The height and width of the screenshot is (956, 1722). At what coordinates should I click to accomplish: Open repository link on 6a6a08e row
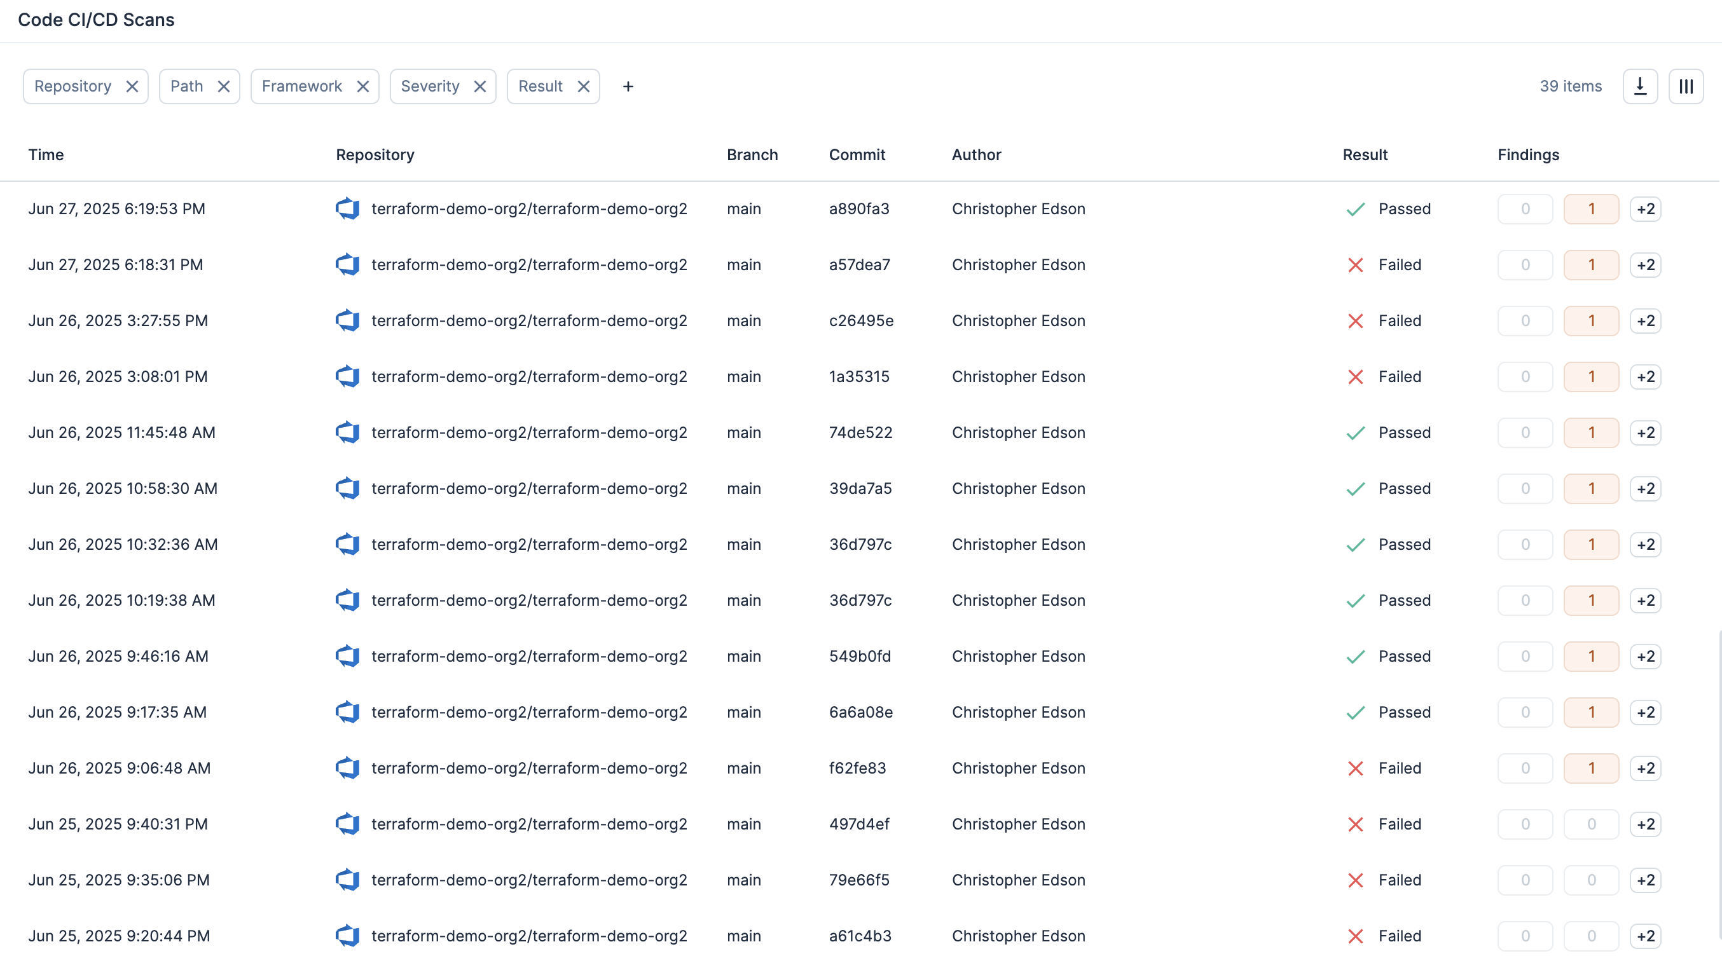529,711
